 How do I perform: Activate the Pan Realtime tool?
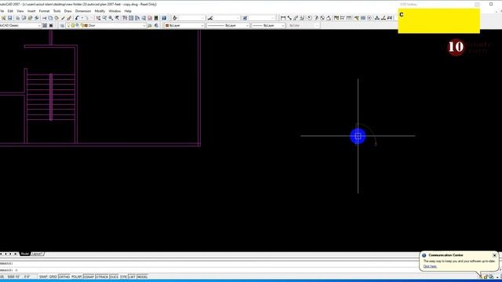tap(98, 18)
